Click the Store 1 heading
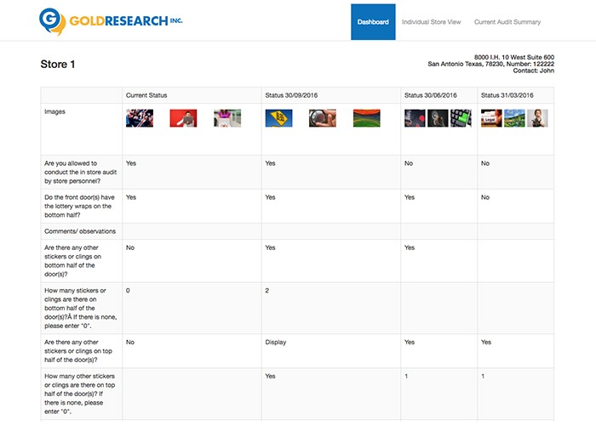Screen dimensions: 596x425 [58, 65]
